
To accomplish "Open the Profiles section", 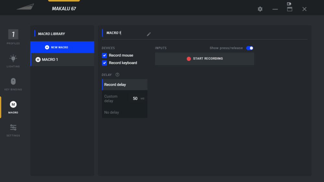I will 13,37.
